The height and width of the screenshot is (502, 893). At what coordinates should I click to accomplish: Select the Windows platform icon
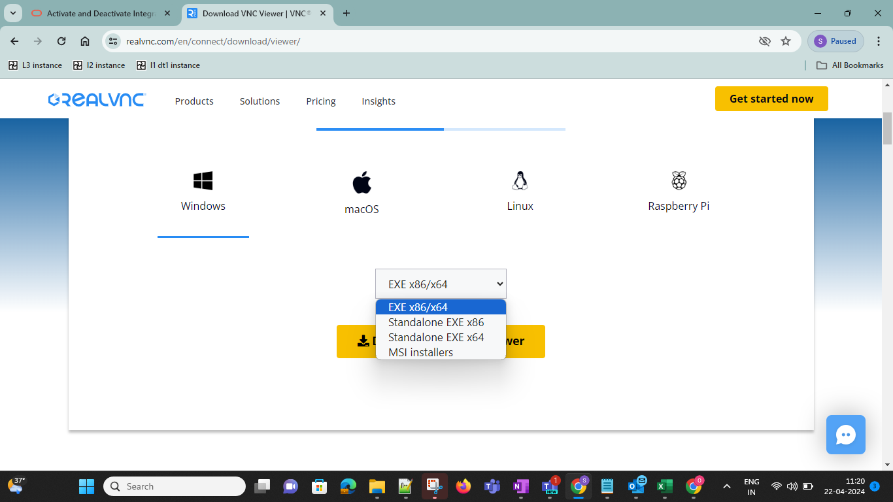click(203, 180)
